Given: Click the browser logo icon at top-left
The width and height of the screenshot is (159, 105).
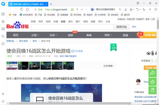Looking at the screenshot, I should 3,4.
